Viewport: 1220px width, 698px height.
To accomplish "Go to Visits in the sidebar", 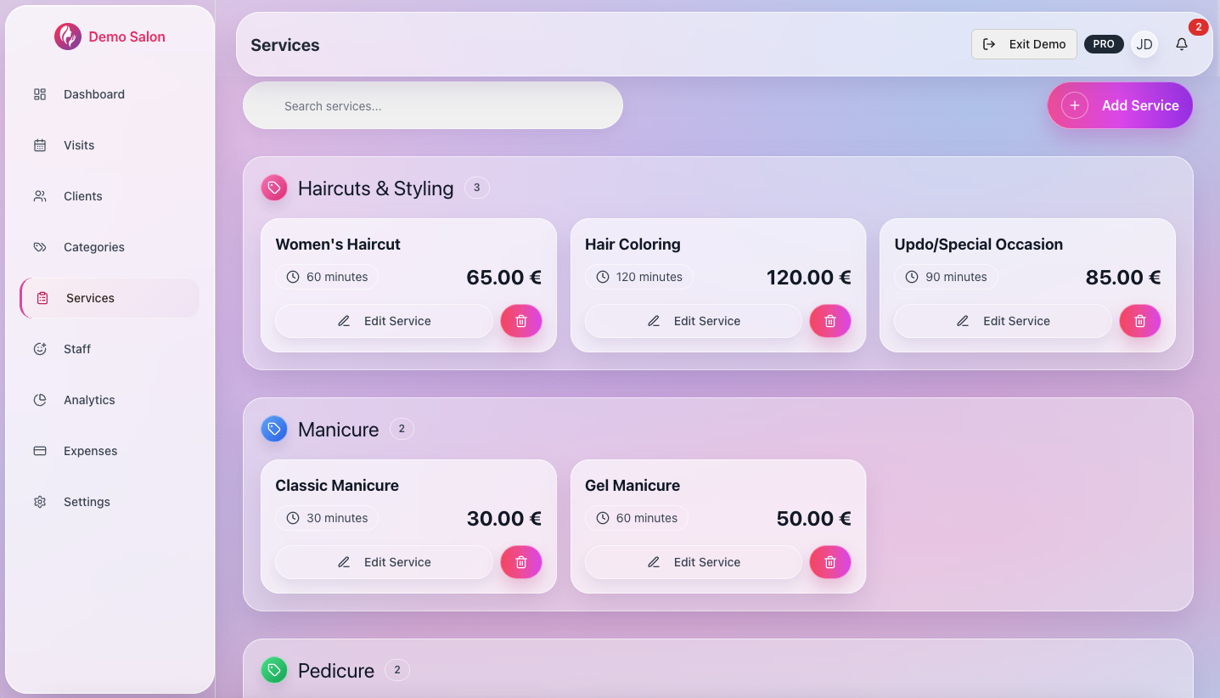I will (x=110, y=145).
